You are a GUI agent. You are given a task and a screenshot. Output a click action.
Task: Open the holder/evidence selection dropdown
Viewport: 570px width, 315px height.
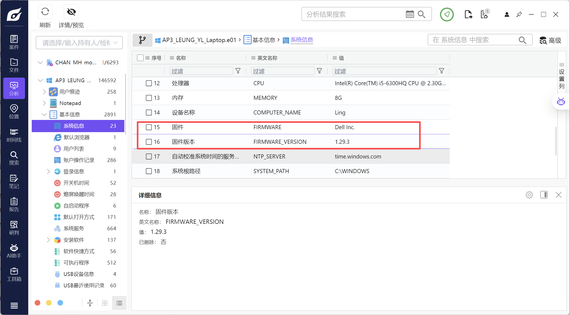point(79,43)
